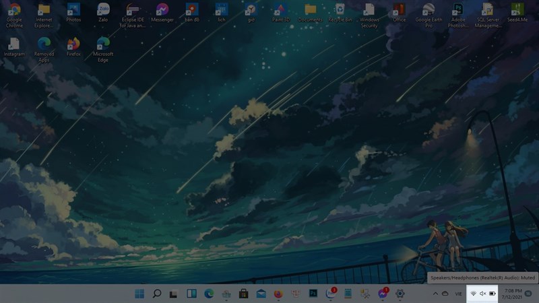Expand hidden tray icons chevron
Image resolution: width=539 pixels, height=303 pixels.
435,294
